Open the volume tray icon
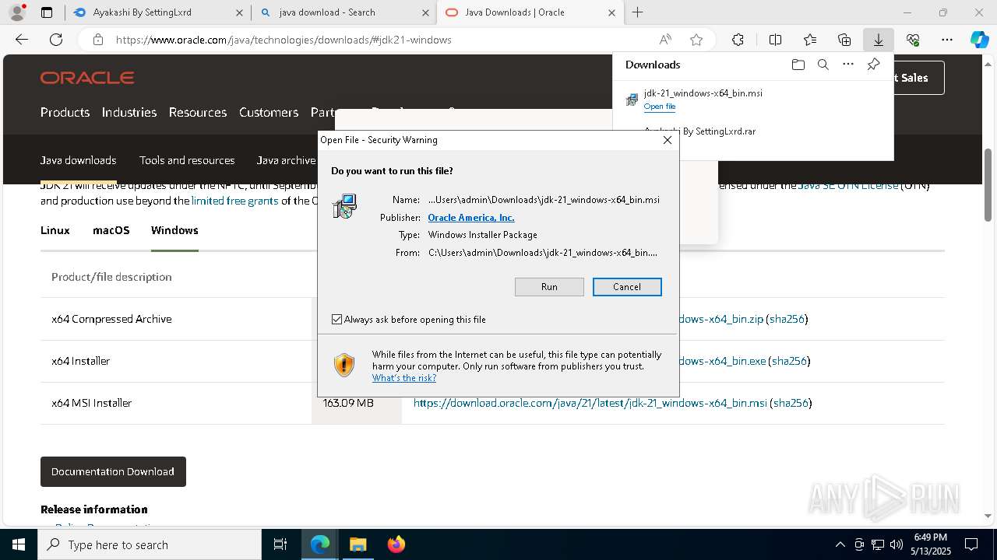This screenshot has width=997, height=560. coord(897,544)
